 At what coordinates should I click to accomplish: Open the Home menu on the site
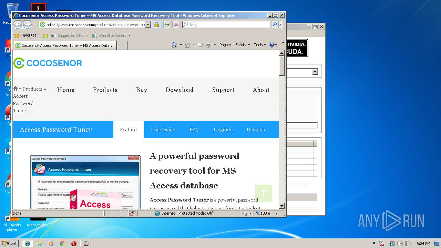[x=66, y=90]
